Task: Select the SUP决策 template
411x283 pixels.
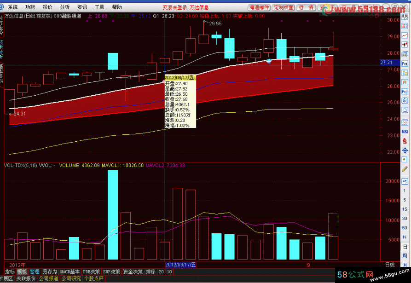Action: (x=111, y=272)
